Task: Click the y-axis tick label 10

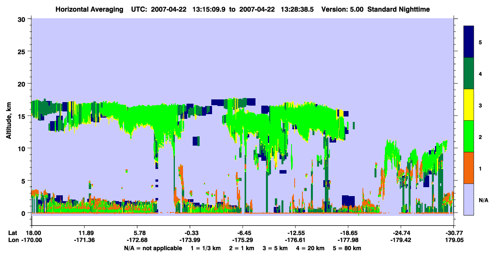Action: 22,148
